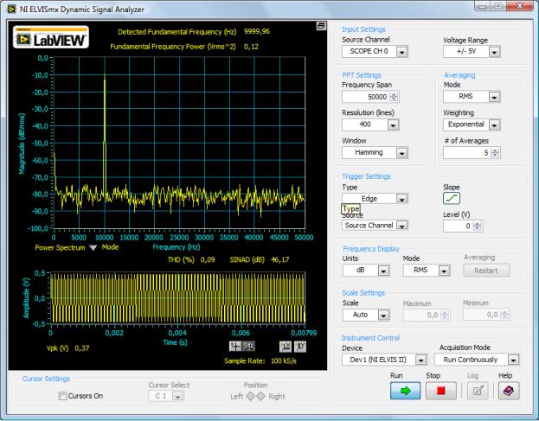This screenshot has height=421, width=539.
Task: Click the Sample Rate 100 kS/s value
Action: pyautogui.click(x=284, y=360)
